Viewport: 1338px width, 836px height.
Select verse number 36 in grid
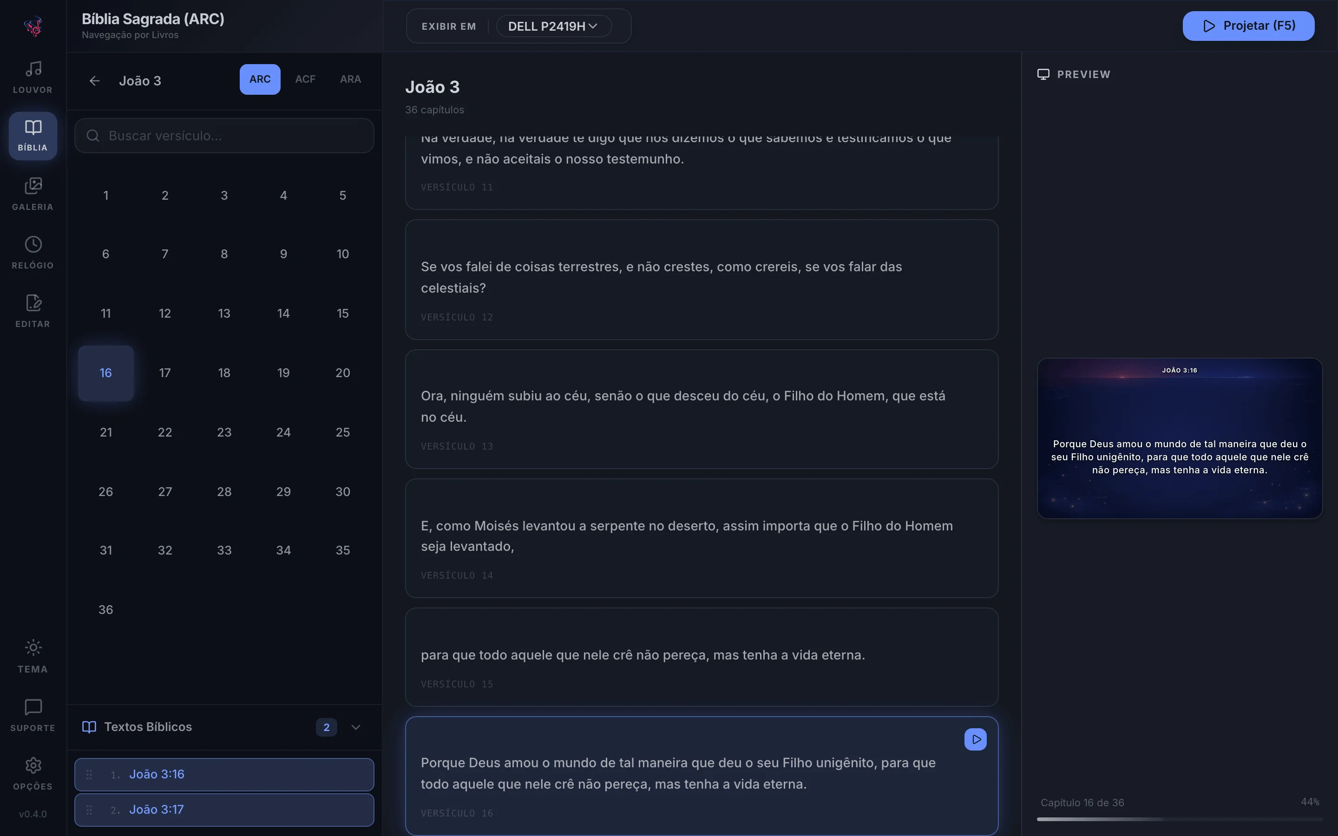click(105, 609)
